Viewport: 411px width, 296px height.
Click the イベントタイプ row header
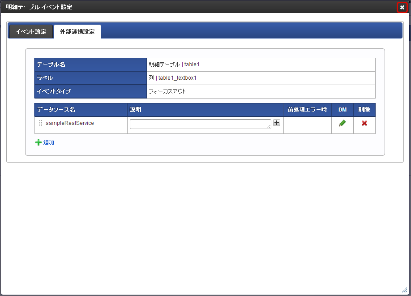90,91
